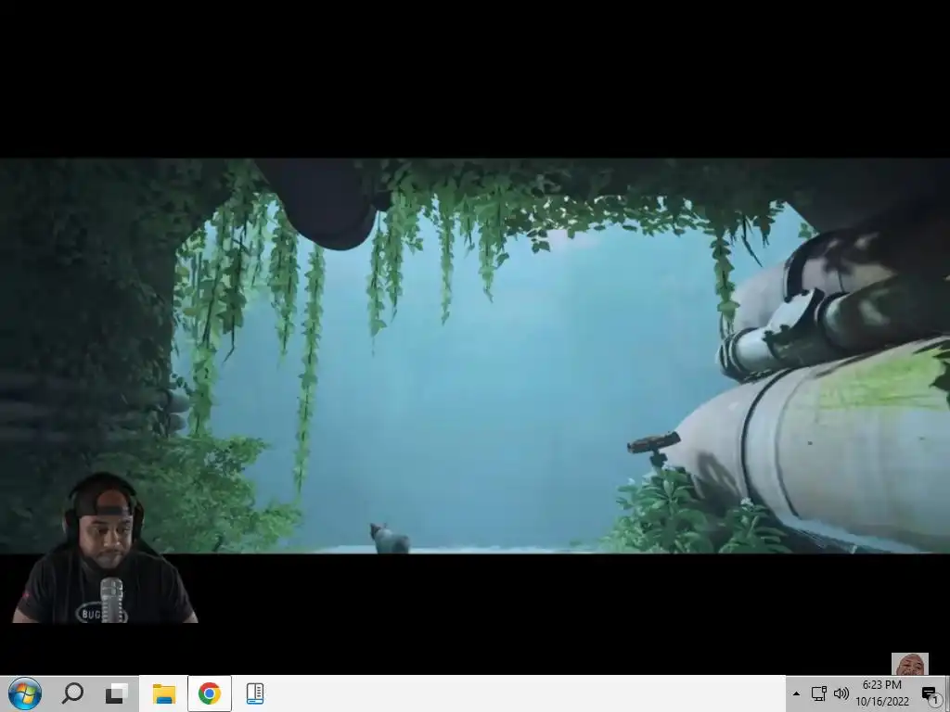Open the blue notebook app on taskbar
The width and height of the screenshot is (950, 712).
pyautogui.click(x=255, y=693)
